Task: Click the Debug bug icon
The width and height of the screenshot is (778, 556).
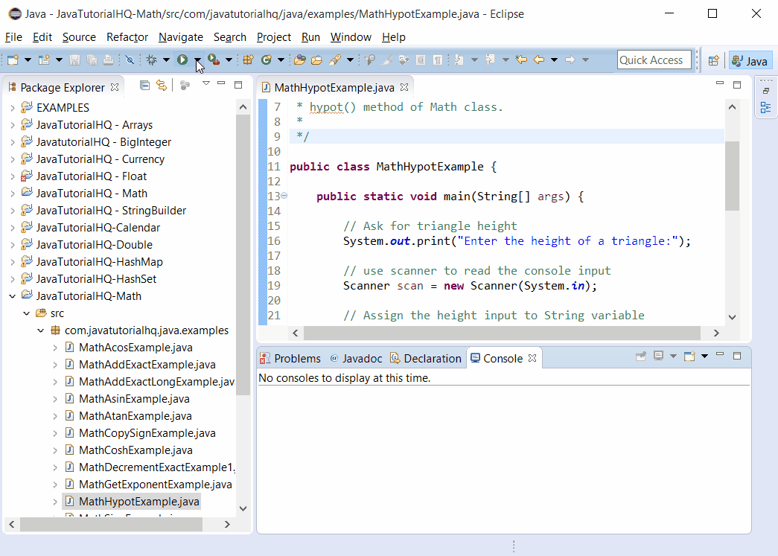Action: [152, 60]
